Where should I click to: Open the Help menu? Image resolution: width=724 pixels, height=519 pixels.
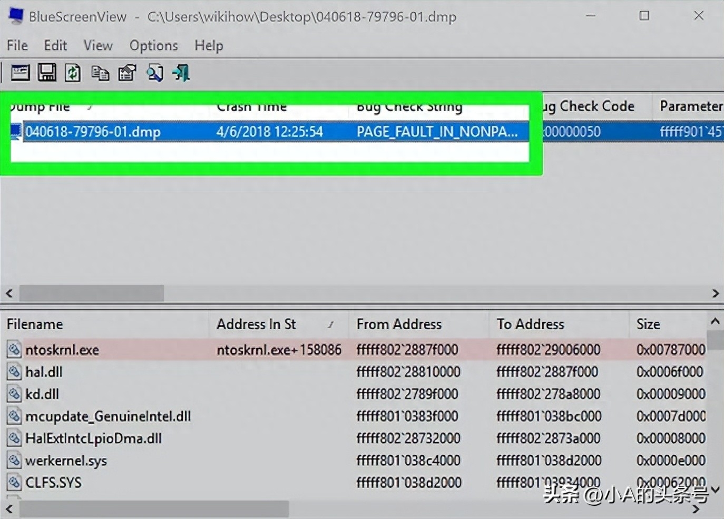click(209, 45)
